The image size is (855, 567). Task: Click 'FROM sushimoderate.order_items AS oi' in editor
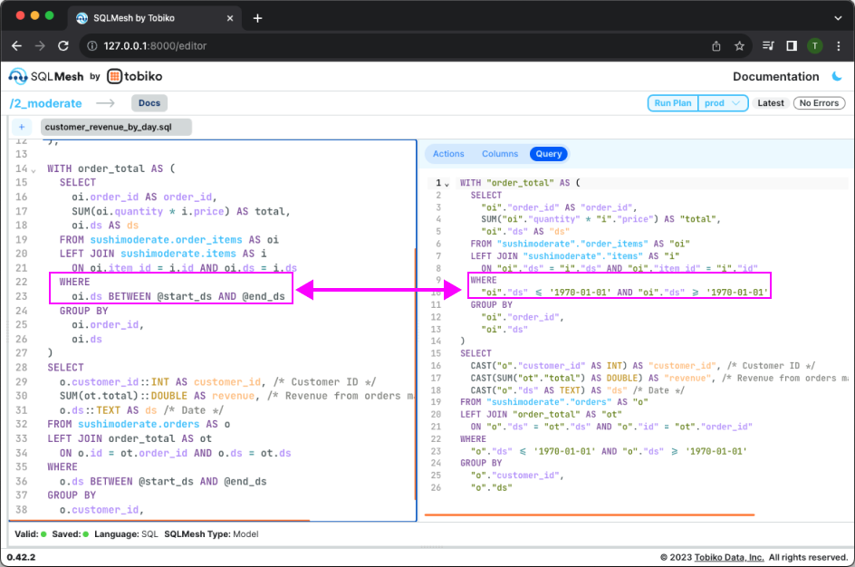click(x=169, y=239)
